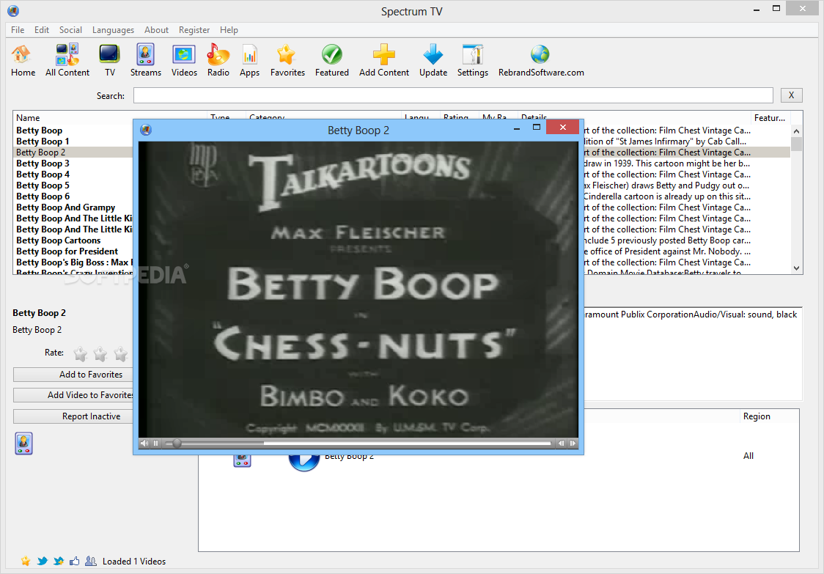Screen dimensions: 824x574
Task: Click the Add to Favorites button
Action: point(73,375)
